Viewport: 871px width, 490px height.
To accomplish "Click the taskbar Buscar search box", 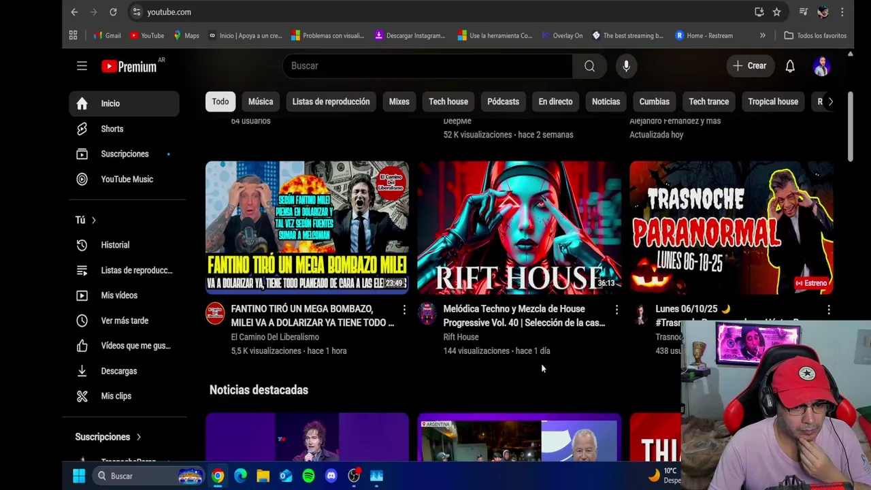I will coord(148,476).
